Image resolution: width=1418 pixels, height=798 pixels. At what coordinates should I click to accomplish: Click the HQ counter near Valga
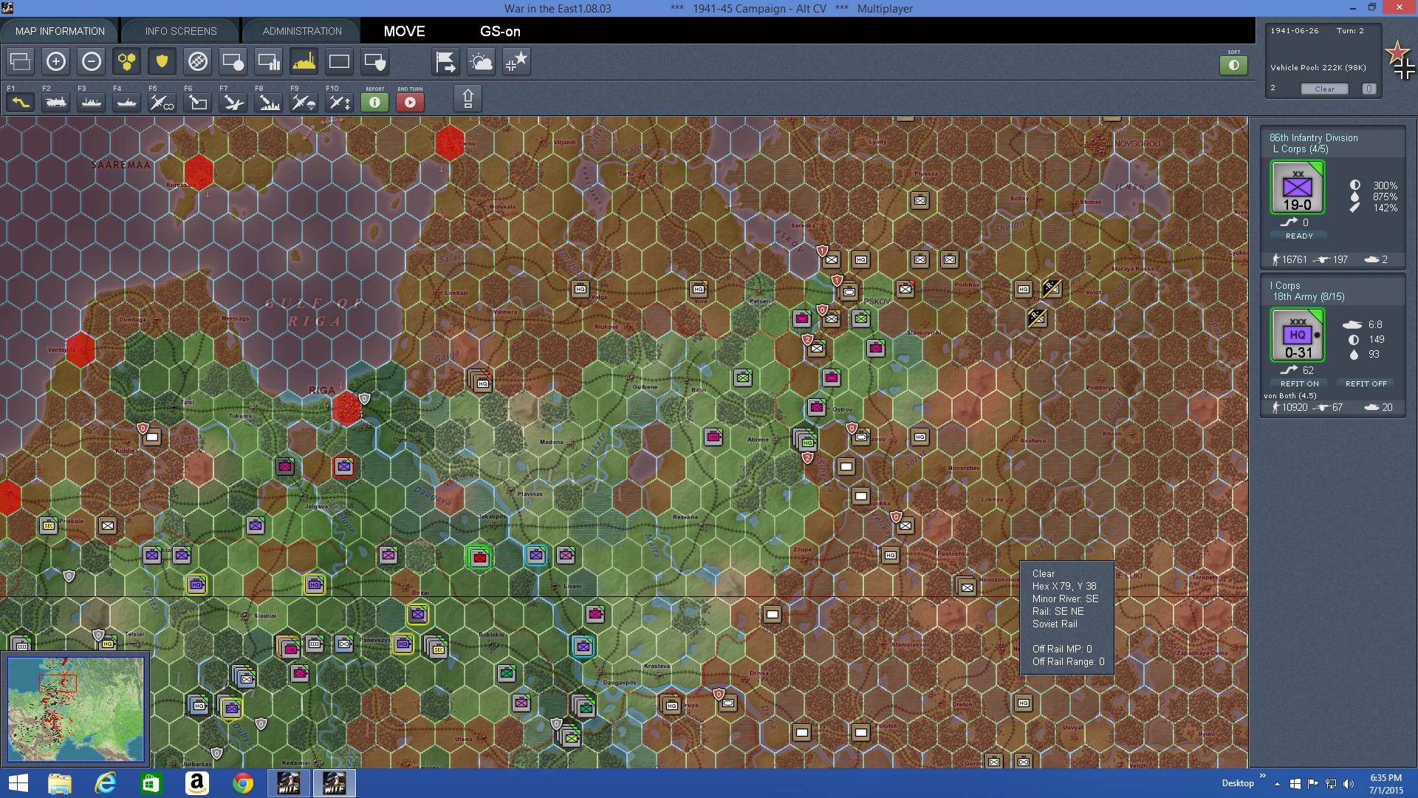580,289
